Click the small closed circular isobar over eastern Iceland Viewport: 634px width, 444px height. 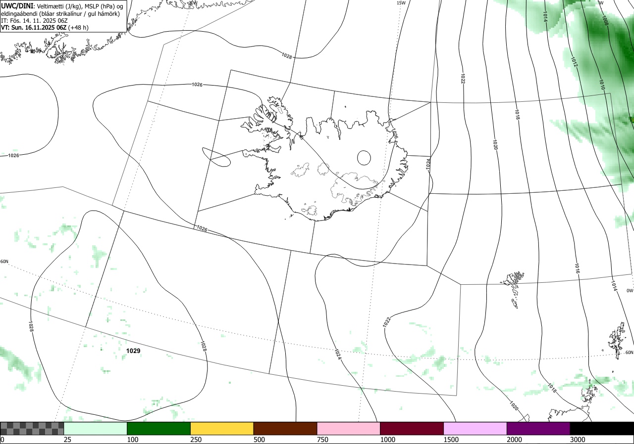click(364, 158)
